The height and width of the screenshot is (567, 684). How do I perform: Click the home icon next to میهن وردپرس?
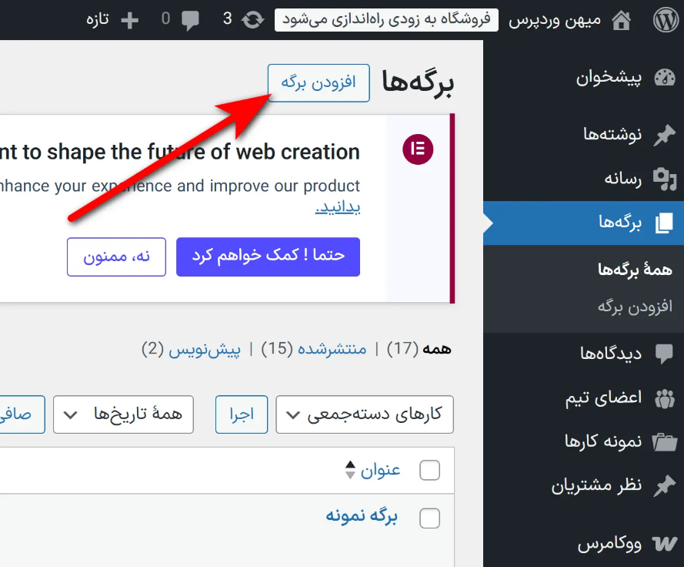[622, 18]
